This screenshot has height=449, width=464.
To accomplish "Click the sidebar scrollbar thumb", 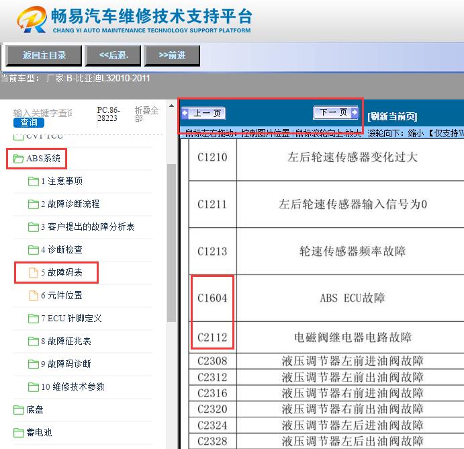I will click(171, 243).
